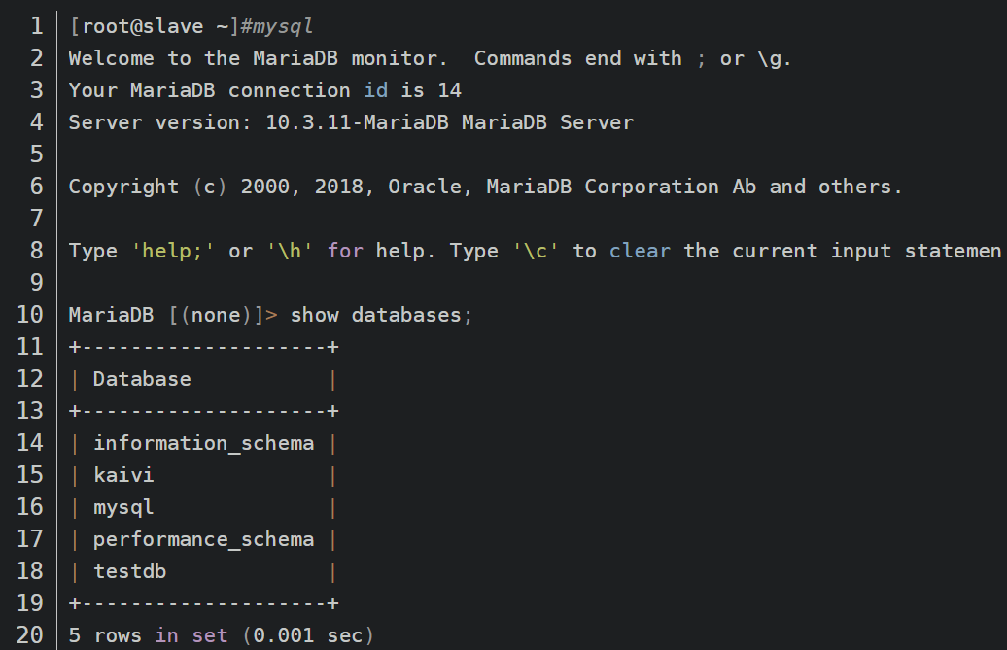Screen dimensions: 1007x650
Task: Click the Server version 10.3.11-MariaDB text
Action: click(x=351, y=122)
